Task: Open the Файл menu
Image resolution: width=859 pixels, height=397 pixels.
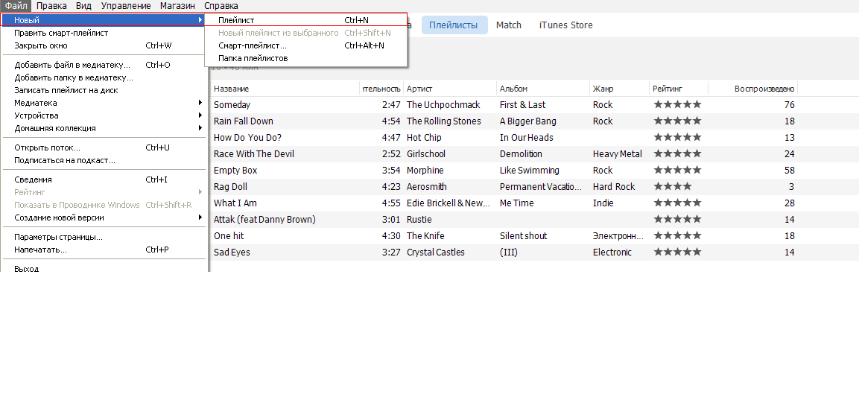Action: [x=16, y=6]
